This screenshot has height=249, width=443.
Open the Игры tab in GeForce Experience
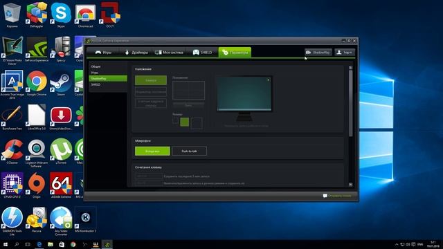click(x=103, y=53)
